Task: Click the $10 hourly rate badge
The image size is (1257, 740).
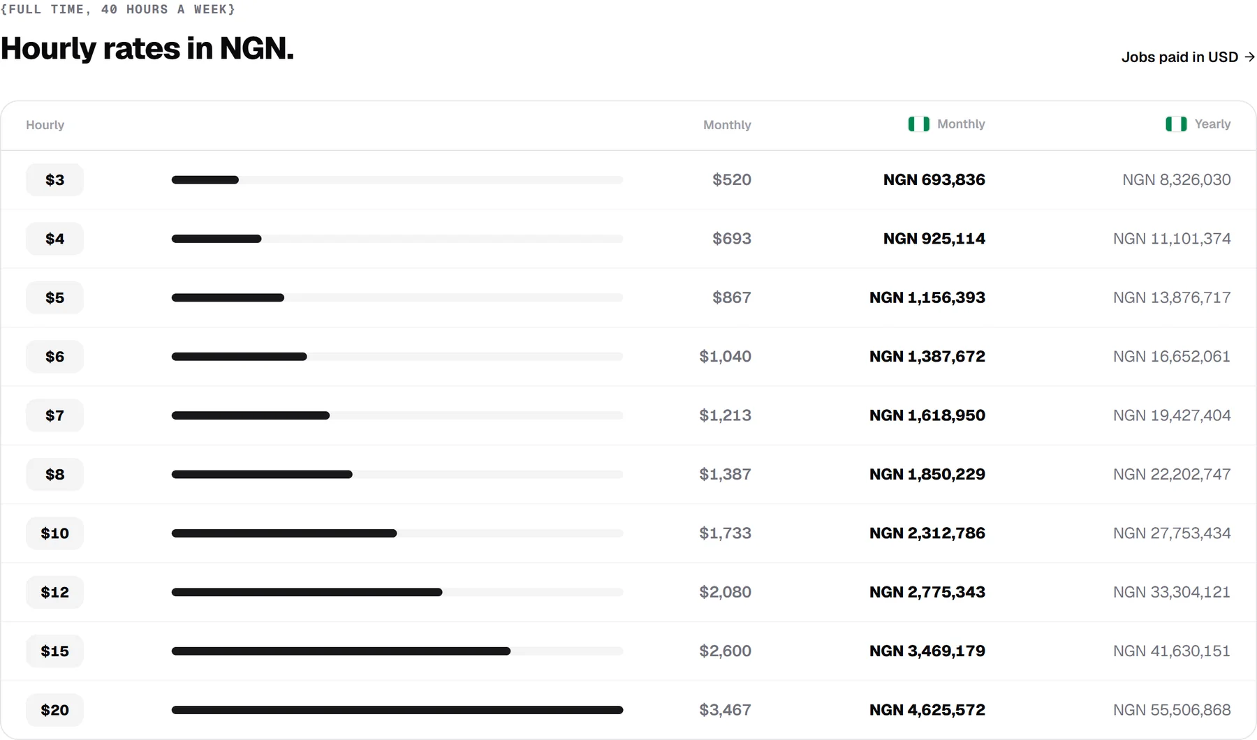Action: click(x=54, y=533)
